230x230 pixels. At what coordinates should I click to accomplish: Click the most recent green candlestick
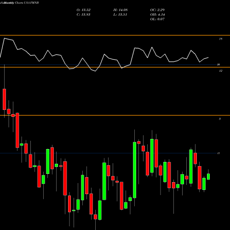208,177
